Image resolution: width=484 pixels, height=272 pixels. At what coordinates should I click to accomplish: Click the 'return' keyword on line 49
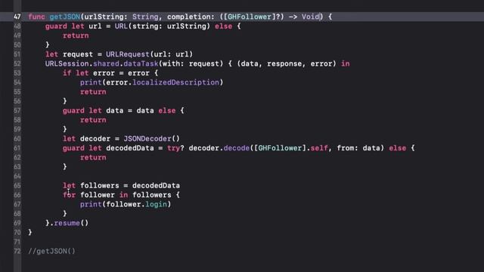(76, 36)
